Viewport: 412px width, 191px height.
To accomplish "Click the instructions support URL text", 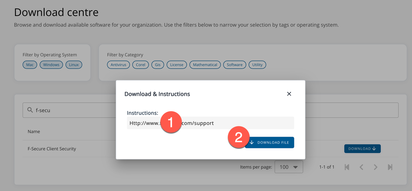I will (x=201, y=123).
